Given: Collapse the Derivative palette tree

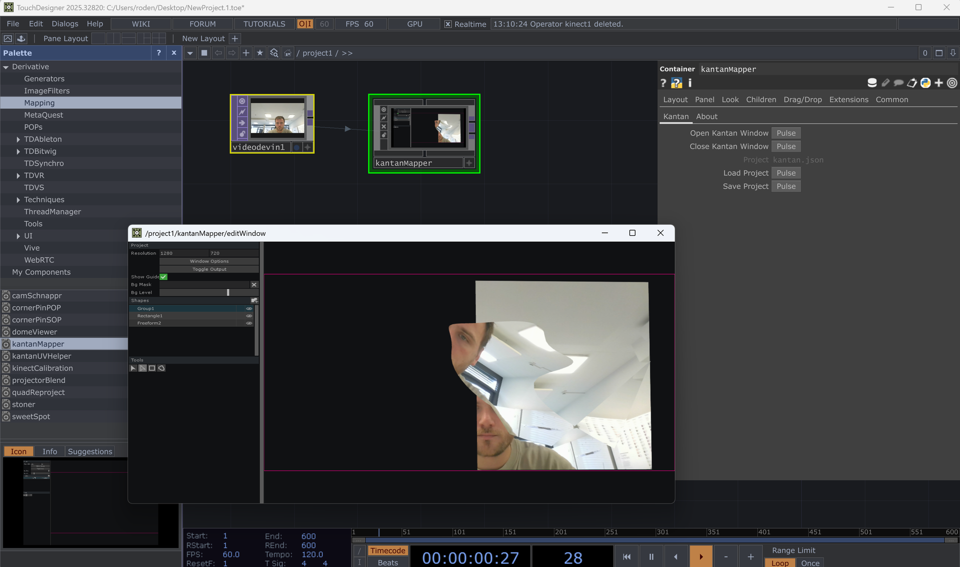Looking at the screenshot, I should 6,67.
